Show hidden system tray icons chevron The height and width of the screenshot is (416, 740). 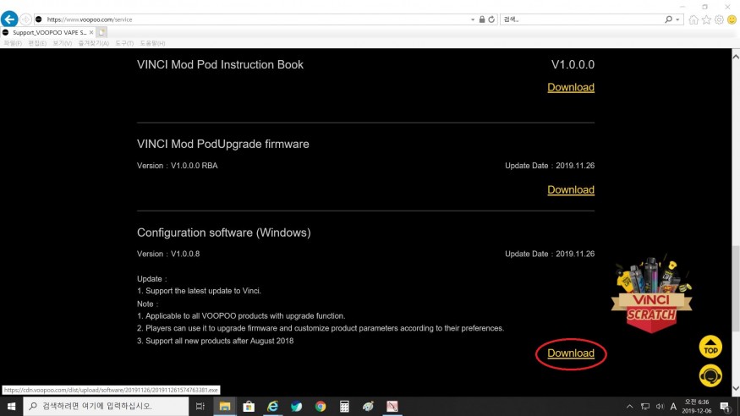629,407
